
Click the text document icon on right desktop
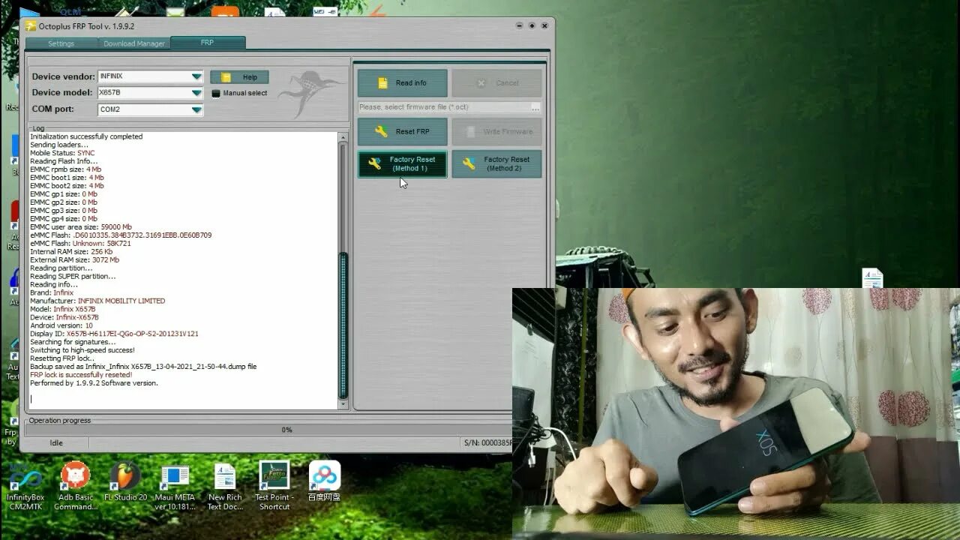click(872, 278)
